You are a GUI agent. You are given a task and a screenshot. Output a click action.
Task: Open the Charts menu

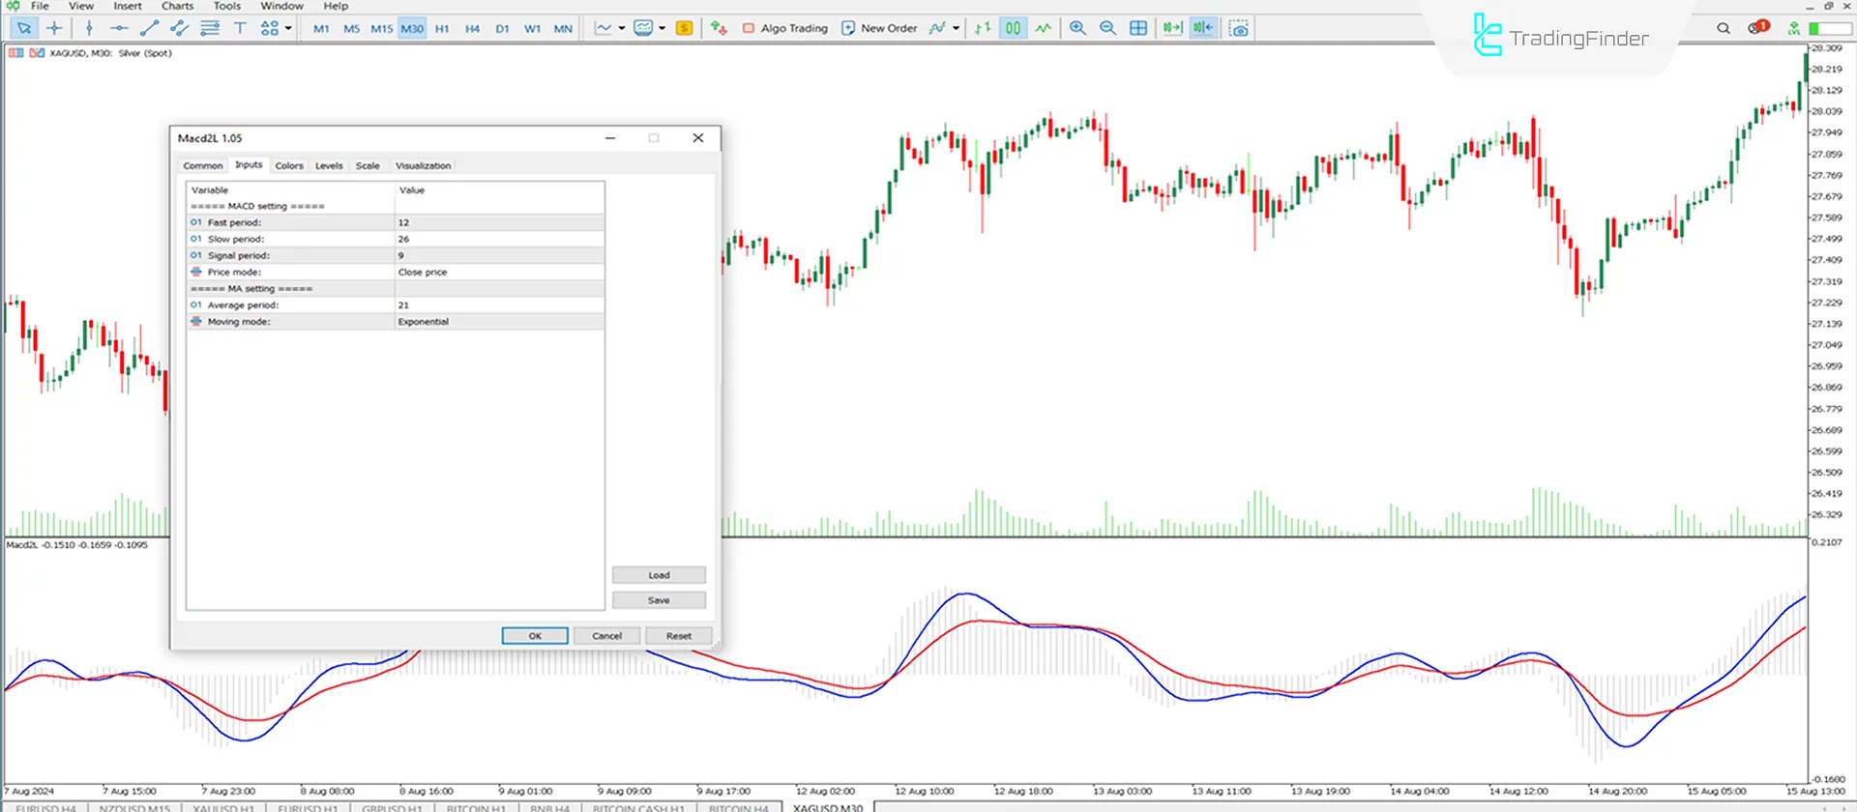pos(177,6)
